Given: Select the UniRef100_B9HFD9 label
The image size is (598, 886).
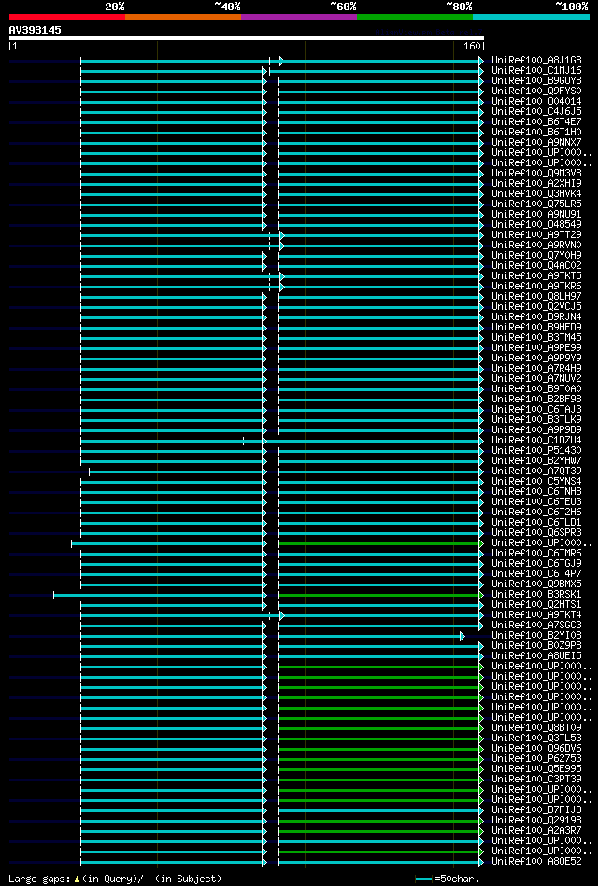Looking at the screenshot, I should click(x=536, y=327).
